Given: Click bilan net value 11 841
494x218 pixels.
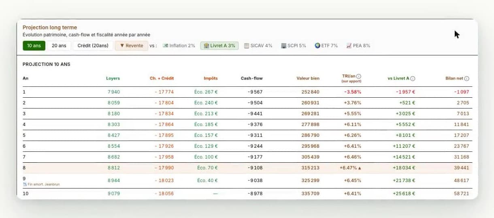Looking at the screenshot, I should 462,125.
